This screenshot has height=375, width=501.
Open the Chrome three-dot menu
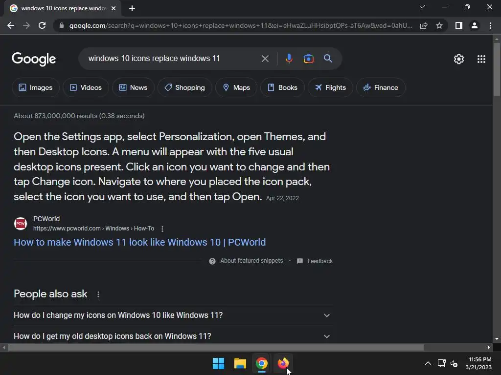[490, 25]
